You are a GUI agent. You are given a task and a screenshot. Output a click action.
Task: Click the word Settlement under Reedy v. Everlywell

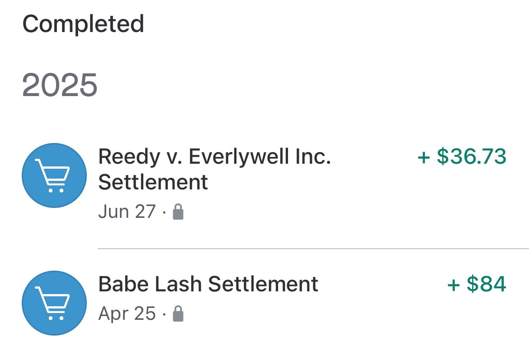point(153,182)
